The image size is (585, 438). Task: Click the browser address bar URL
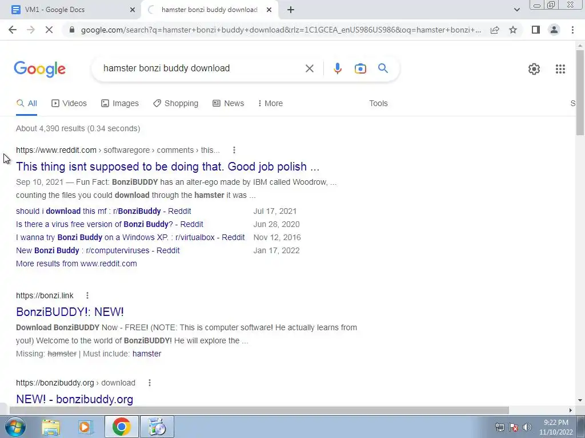coord(281,30)
